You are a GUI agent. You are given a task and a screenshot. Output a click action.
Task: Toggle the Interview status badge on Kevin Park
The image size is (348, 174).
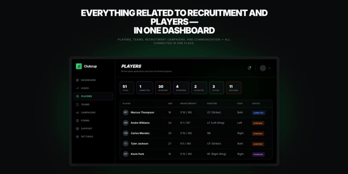click(x=259, y=154)
